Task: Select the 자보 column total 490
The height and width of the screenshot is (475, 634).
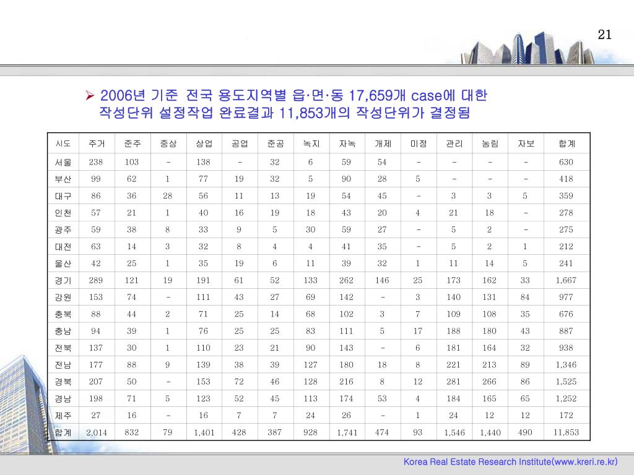Action: (x=525, y=432)
